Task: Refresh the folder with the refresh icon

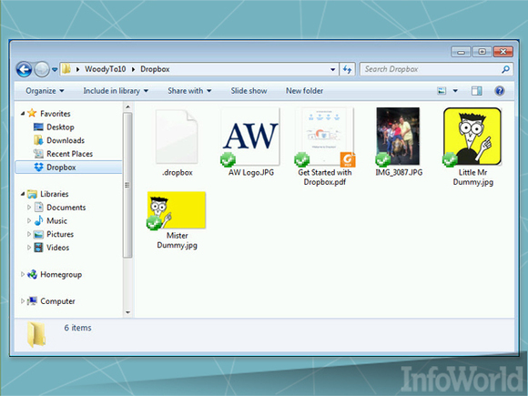Action: point(347,70)
